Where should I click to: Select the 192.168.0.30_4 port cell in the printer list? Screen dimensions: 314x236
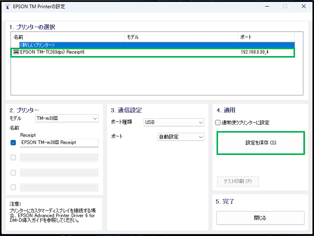[254, 52]
